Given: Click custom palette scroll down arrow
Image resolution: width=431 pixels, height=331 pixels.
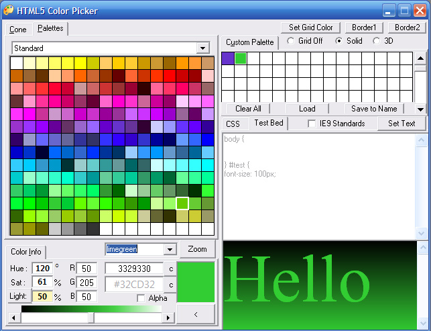Looking at the screenshot, I should [x=420, y=109].
